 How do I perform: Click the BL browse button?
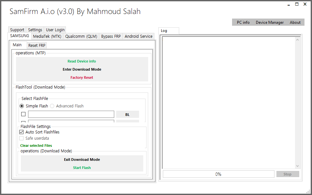pyautogui.click(x=127, y=114)
